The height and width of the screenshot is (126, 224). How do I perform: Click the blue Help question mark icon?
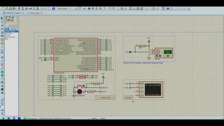tap(54, 8)
